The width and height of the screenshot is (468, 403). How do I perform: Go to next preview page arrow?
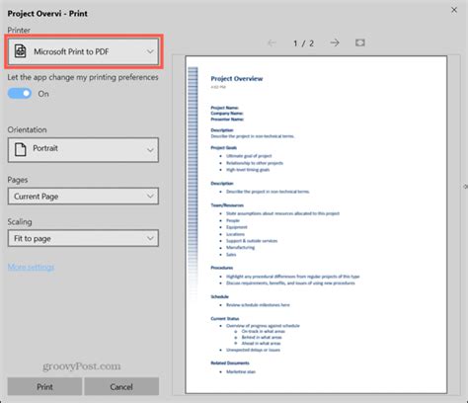coord(335,42)
